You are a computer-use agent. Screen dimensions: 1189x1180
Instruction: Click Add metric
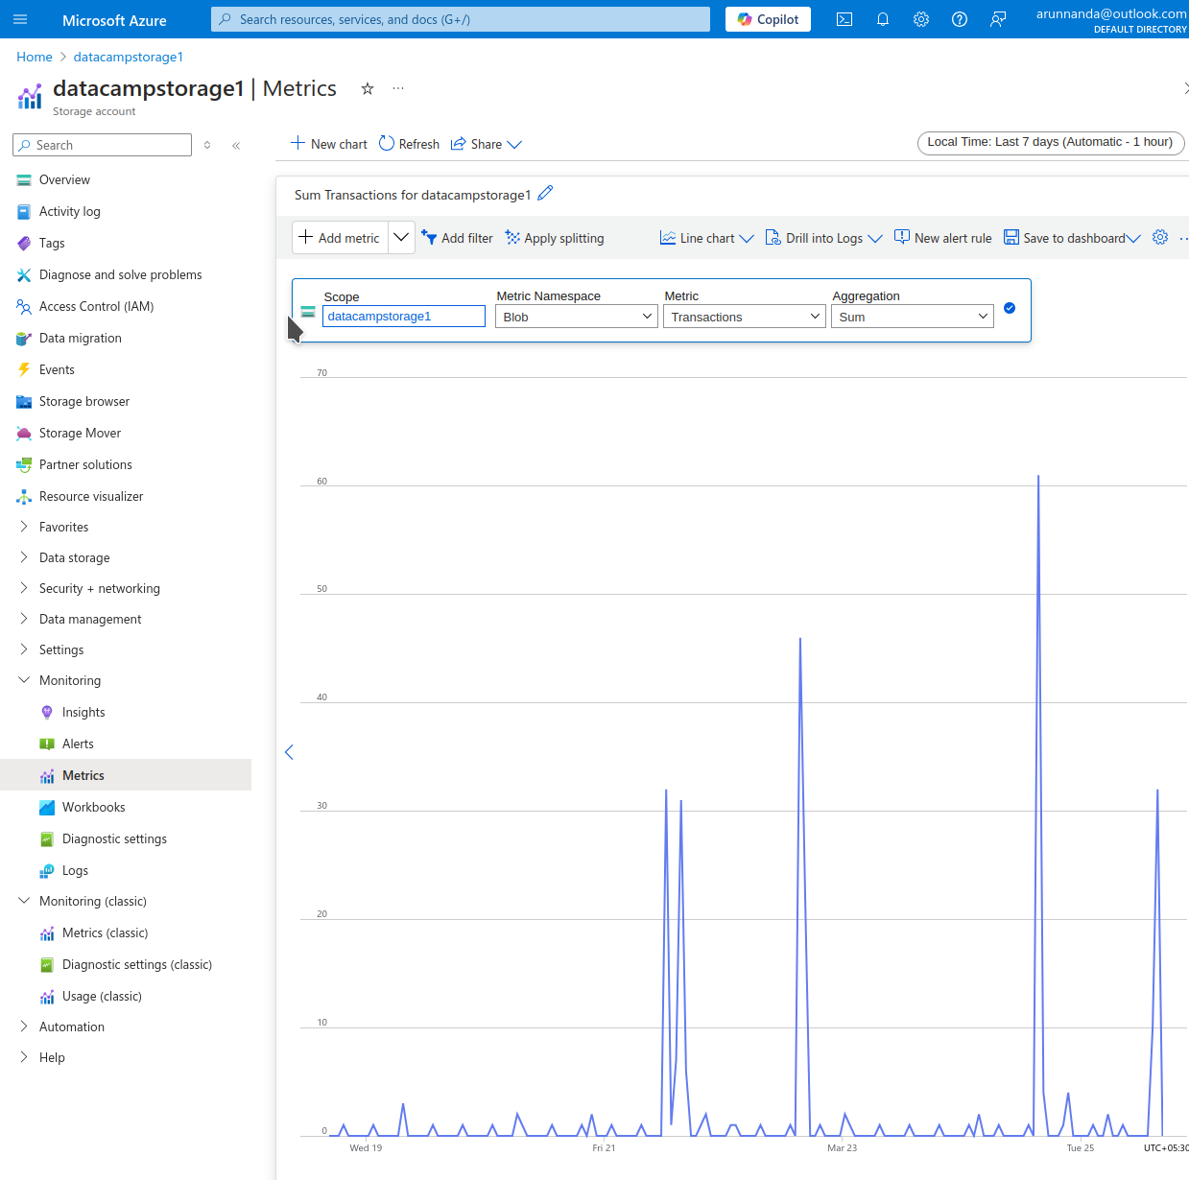point(340,238)
